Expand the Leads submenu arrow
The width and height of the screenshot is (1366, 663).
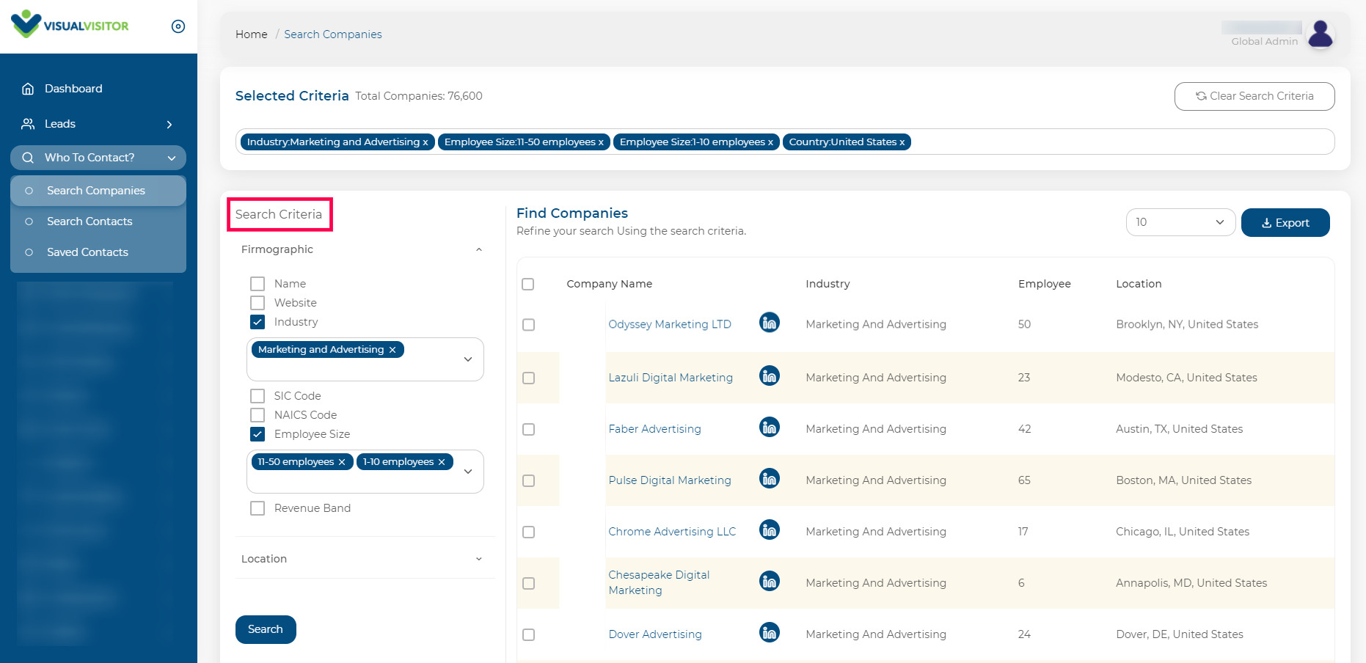(169, 125)
